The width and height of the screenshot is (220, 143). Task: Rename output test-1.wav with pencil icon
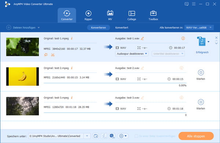pos(142,38)
